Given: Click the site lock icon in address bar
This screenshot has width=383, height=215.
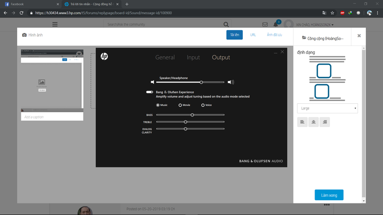Looking at the screenshot, I should pyautogui.click(x=31, y=13).
